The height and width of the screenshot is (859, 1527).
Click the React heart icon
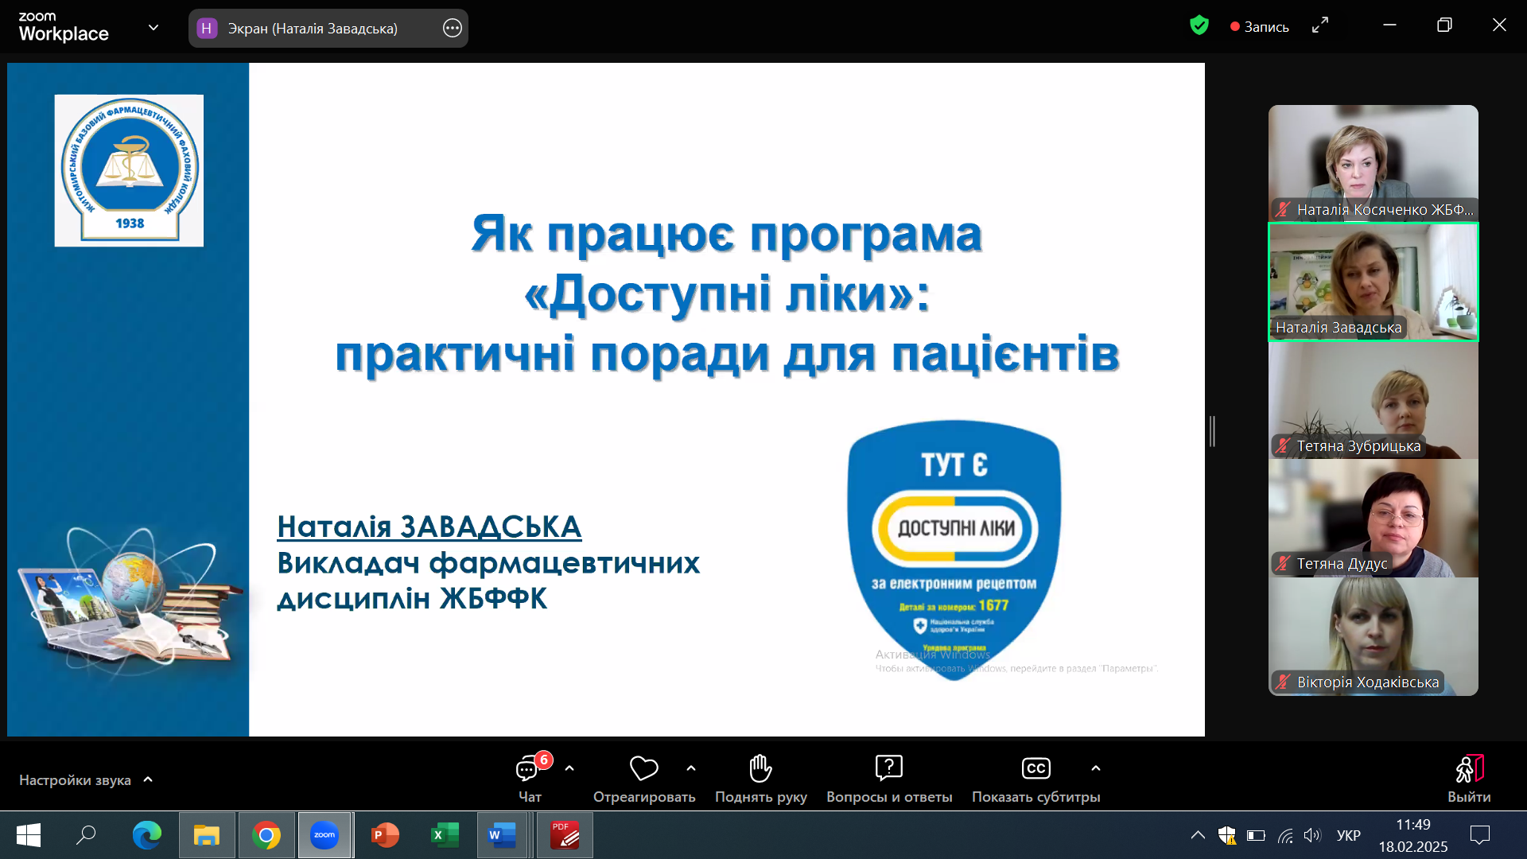pyautogui.click(x=643, y=768)
